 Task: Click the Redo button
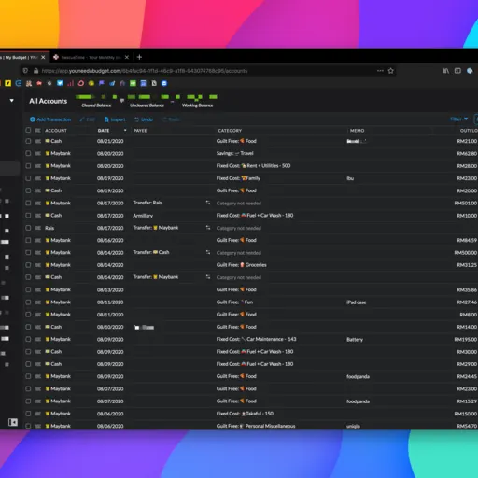(x=171, y=119)
